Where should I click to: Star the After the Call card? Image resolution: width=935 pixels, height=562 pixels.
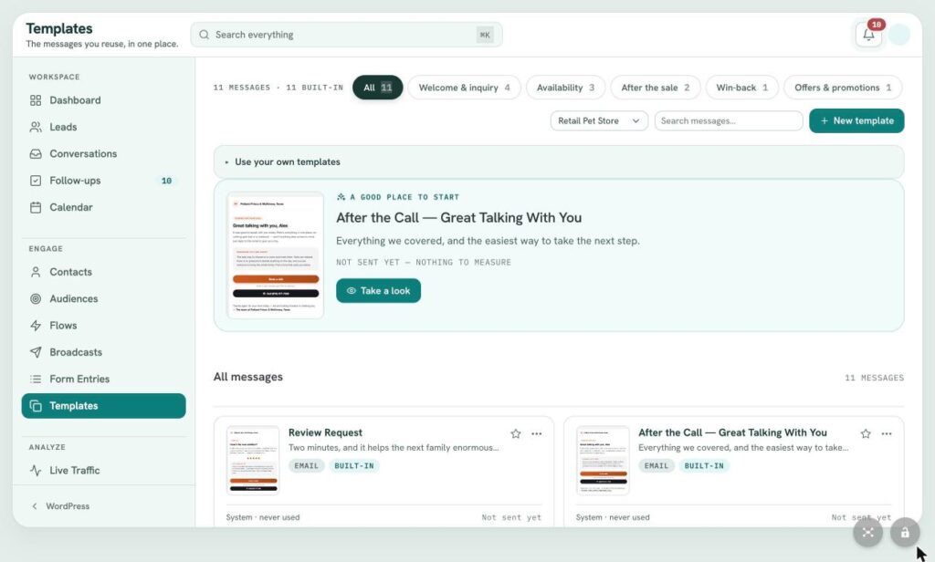point(866,434)
